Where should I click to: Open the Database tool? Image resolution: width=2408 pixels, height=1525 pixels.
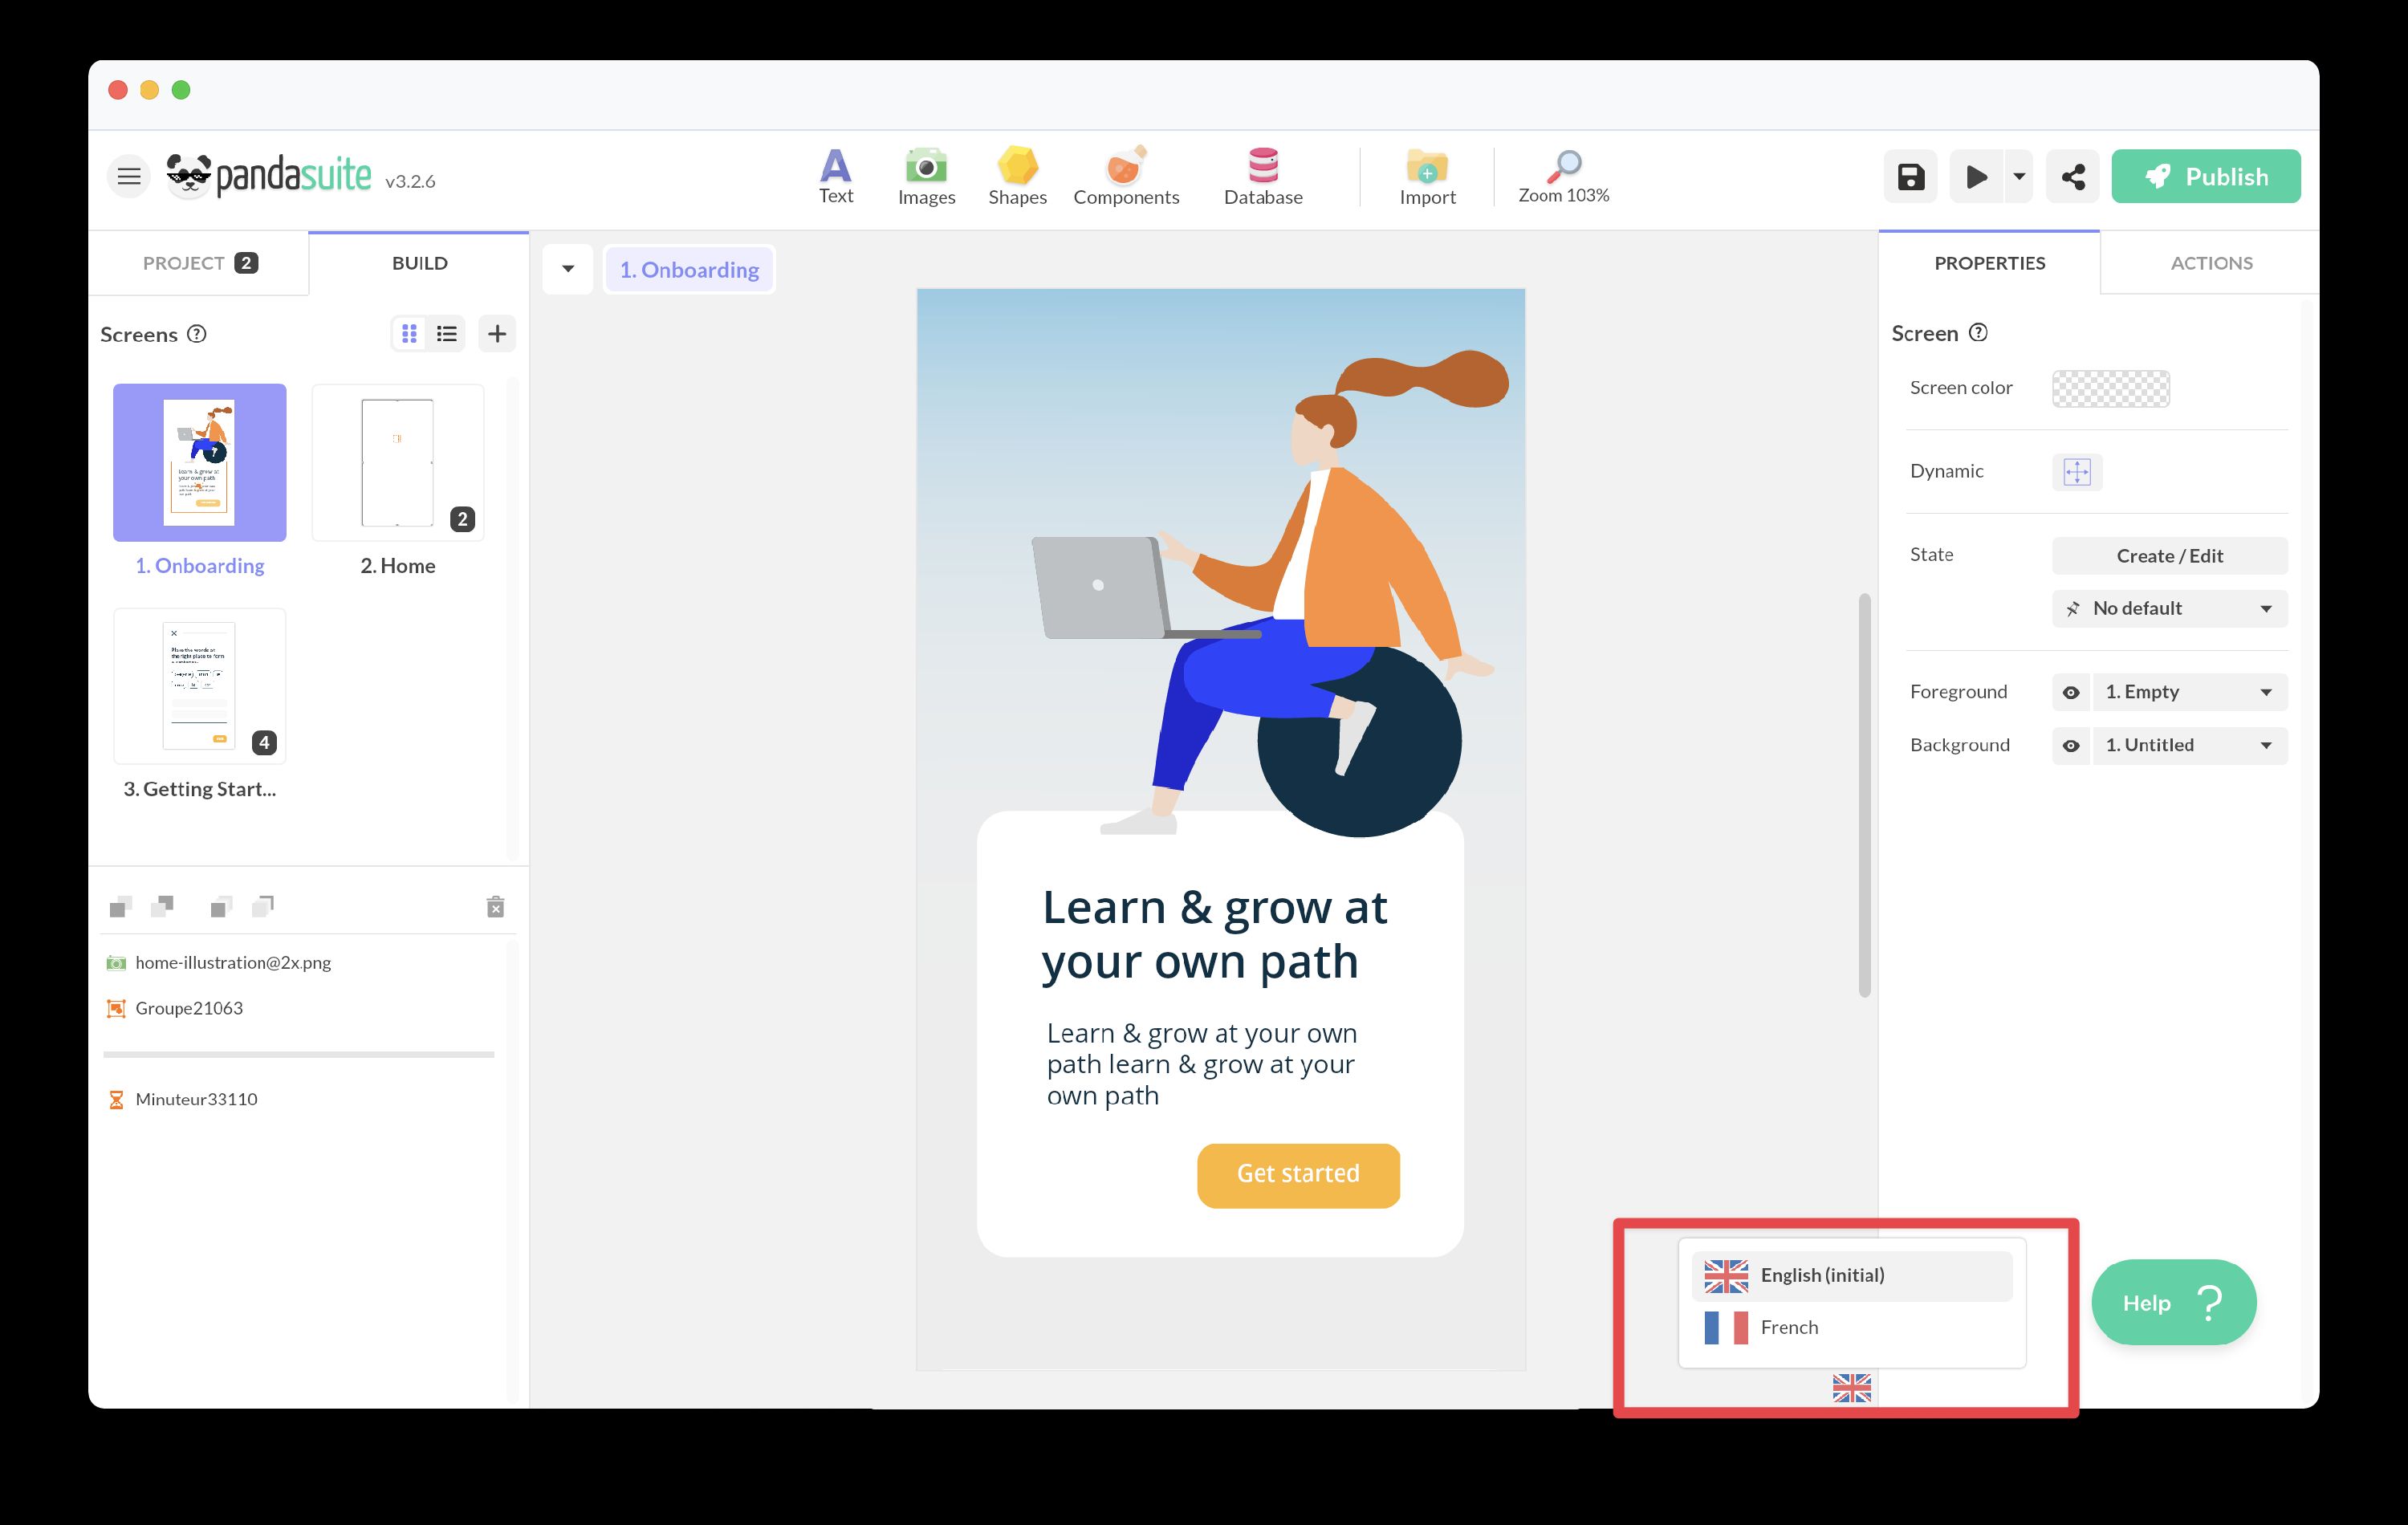[x=1263, y=176]
